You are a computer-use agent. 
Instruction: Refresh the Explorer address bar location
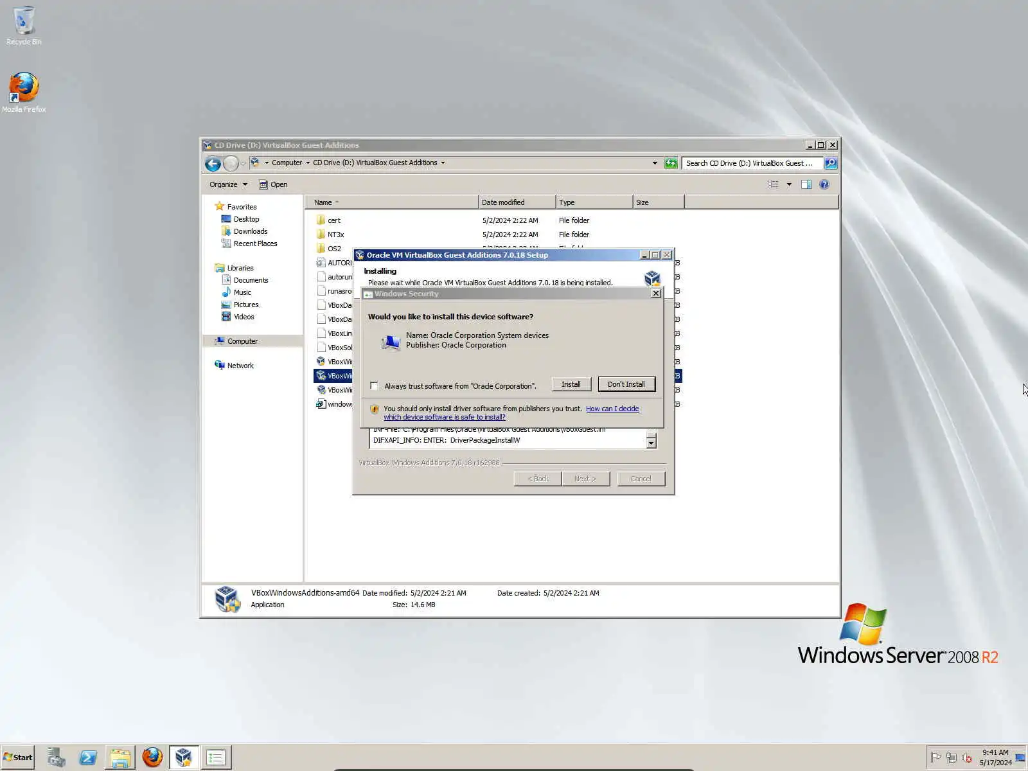coord(671,163)
